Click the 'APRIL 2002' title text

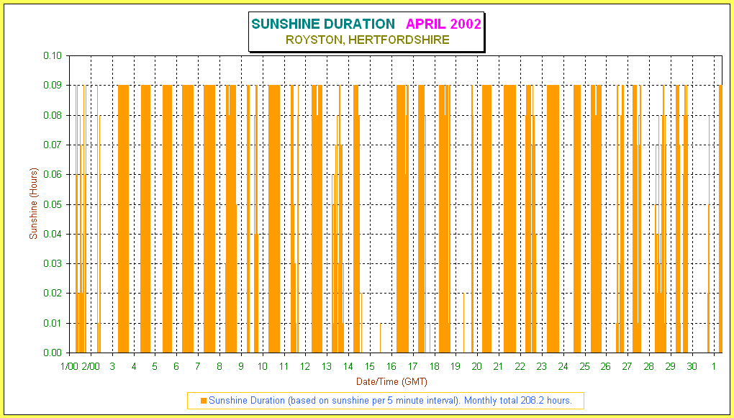click(x=444, y=24)
